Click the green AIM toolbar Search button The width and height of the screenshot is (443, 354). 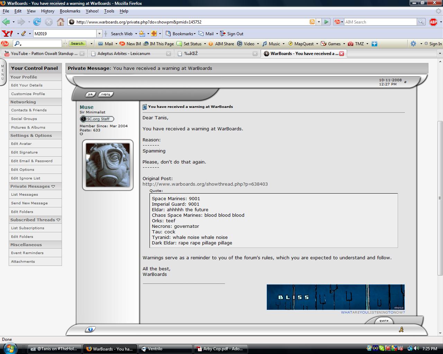(x=77, y=44)
